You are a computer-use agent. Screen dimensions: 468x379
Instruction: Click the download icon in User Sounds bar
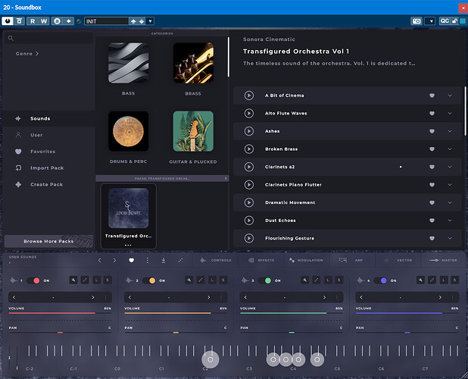tap(164, 260)
